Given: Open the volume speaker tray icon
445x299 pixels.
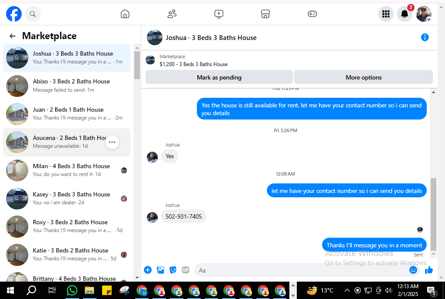Looking at the screenshot, I should click(389, 290).
